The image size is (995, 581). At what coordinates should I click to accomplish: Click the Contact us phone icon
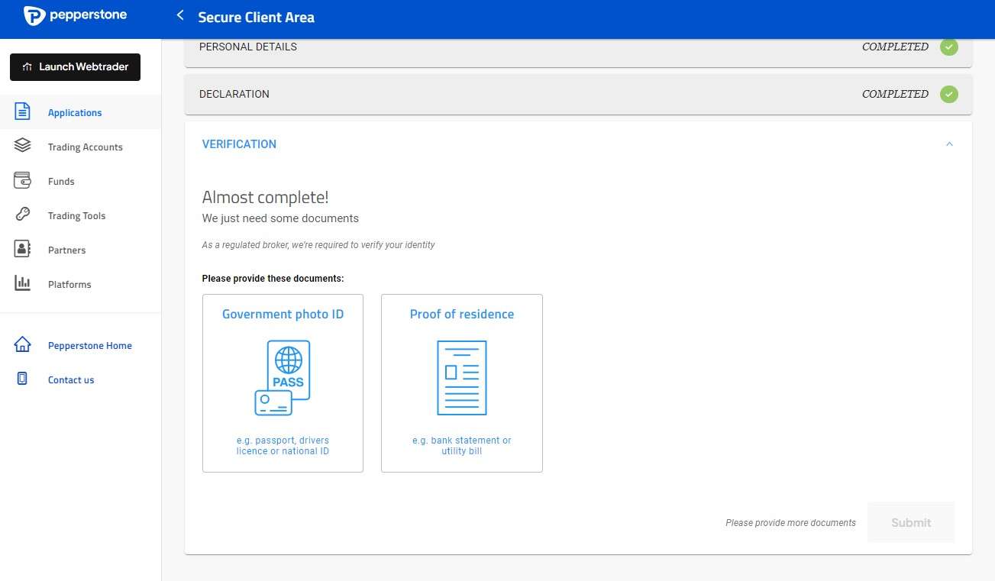click(x=22, y=379)
